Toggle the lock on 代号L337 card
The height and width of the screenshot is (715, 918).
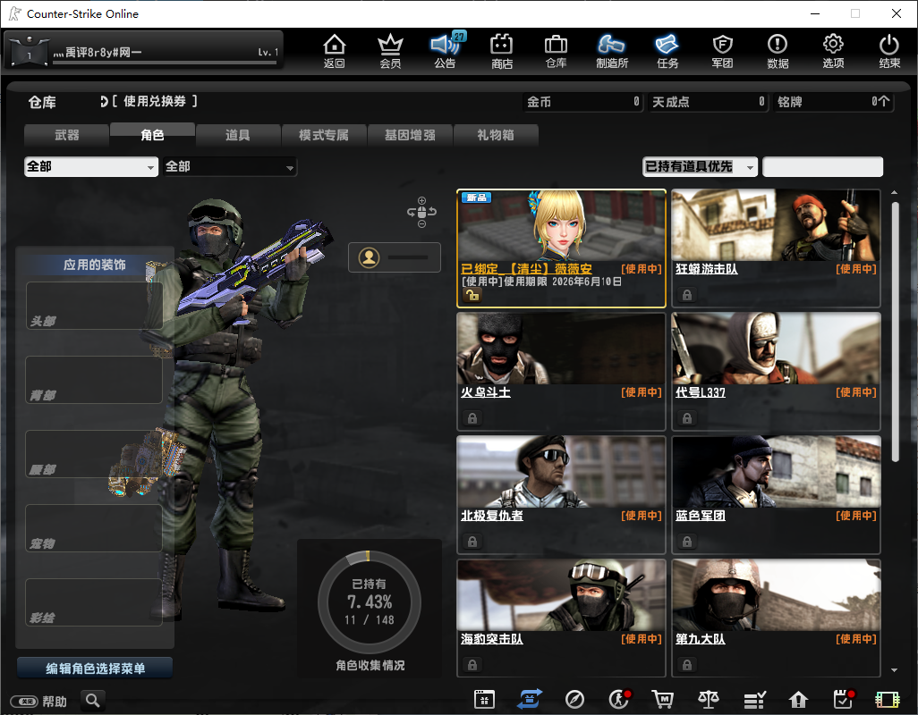(687, 418)
